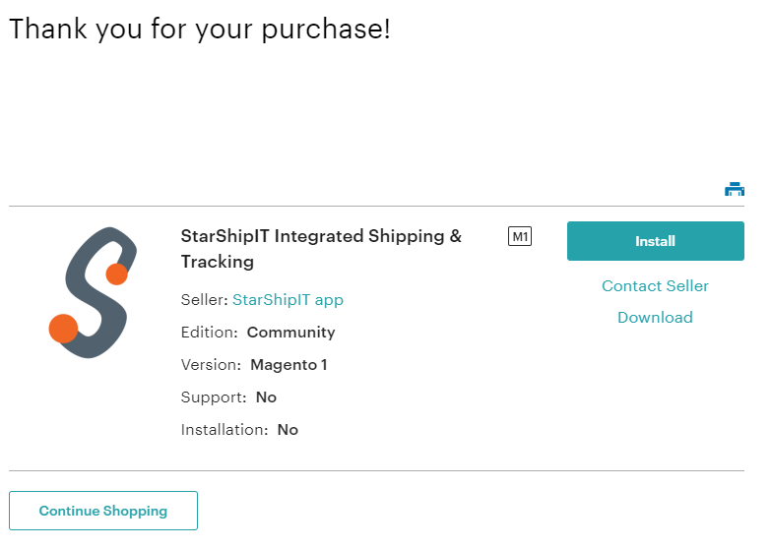This screenshot has height=549, width=771.
Task: Click the Community edition value
Action: click(291, 333)
